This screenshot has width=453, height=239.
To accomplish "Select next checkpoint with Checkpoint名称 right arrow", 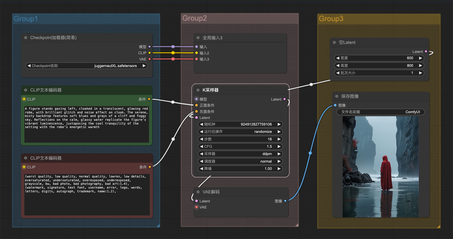I will (144, 66).
